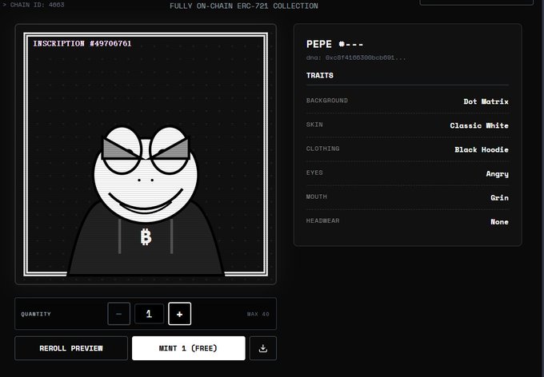Click the REROLL PREVIEW button
544x377 pixels.
(x=71, y=348)
